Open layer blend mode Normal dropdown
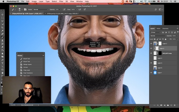179x112 pixels. click(158, 36)
